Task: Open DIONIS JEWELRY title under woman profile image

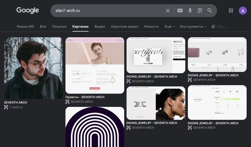Action: (152, 123)
